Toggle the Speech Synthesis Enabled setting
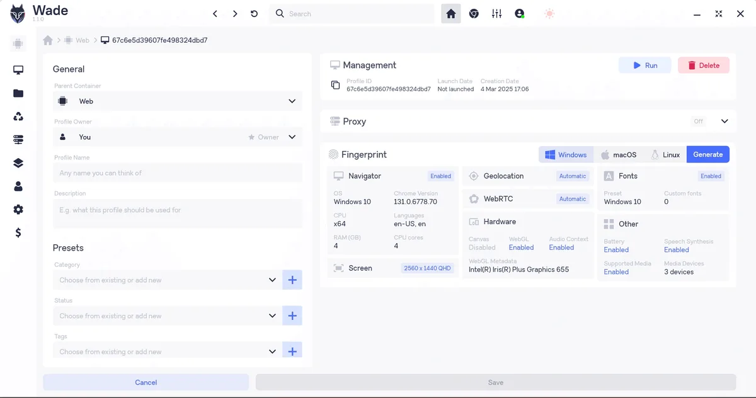This screenshot has width=756, height=398. point(677,250)
